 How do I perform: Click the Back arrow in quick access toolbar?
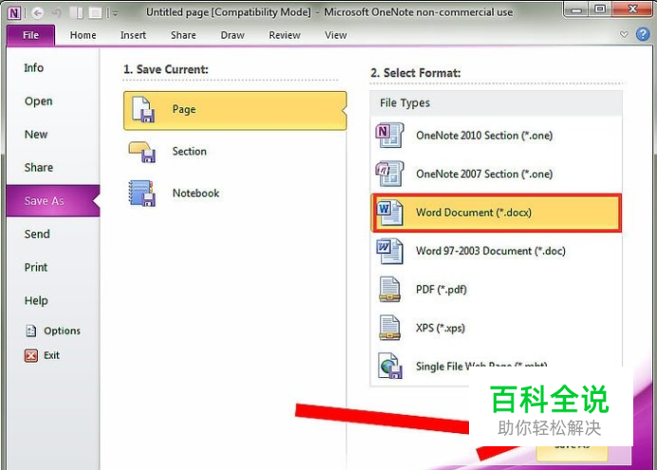tap(38, 13)
